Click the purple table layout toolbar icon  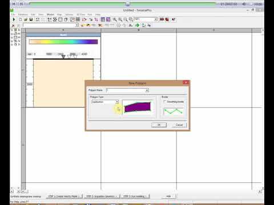coord(108,19)
